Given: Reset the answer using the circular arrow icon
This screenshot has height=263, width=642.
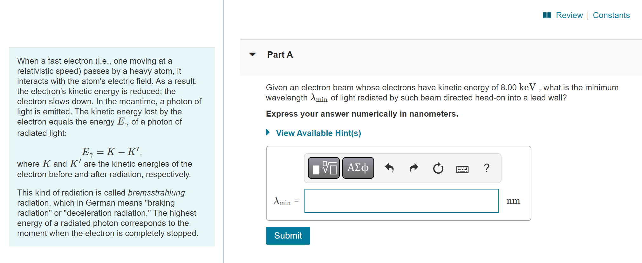Looking at the screenshot, I should tap(438, 168).
